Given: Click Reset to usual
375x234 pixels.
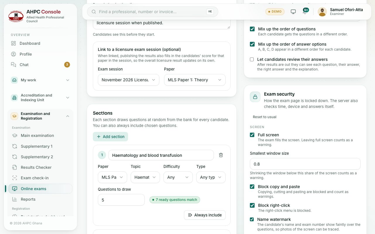Looking at the screenshot, I should (265, 117).
